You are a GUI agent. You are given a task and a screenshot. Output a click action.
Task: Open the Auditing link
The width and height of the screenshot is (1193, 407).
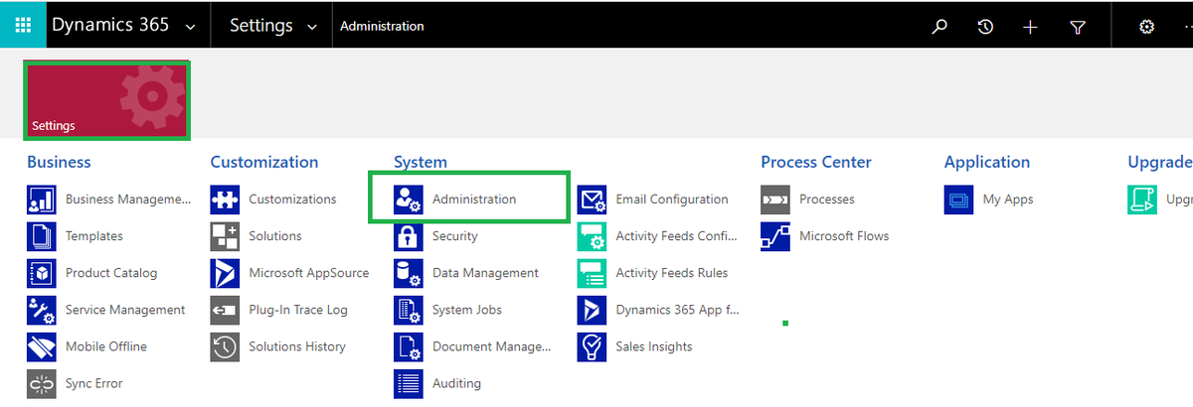coord(456,383)
